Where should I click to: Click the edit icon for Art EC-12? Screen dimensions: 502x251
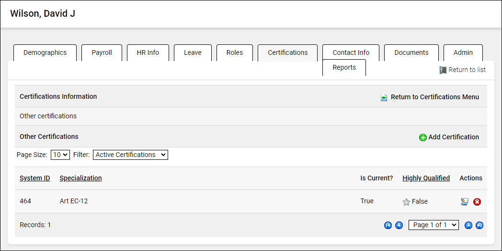coord(464,202)
